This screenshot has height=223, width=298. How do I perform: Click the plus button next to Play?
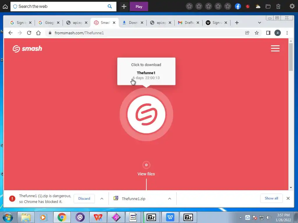point(124,7)
